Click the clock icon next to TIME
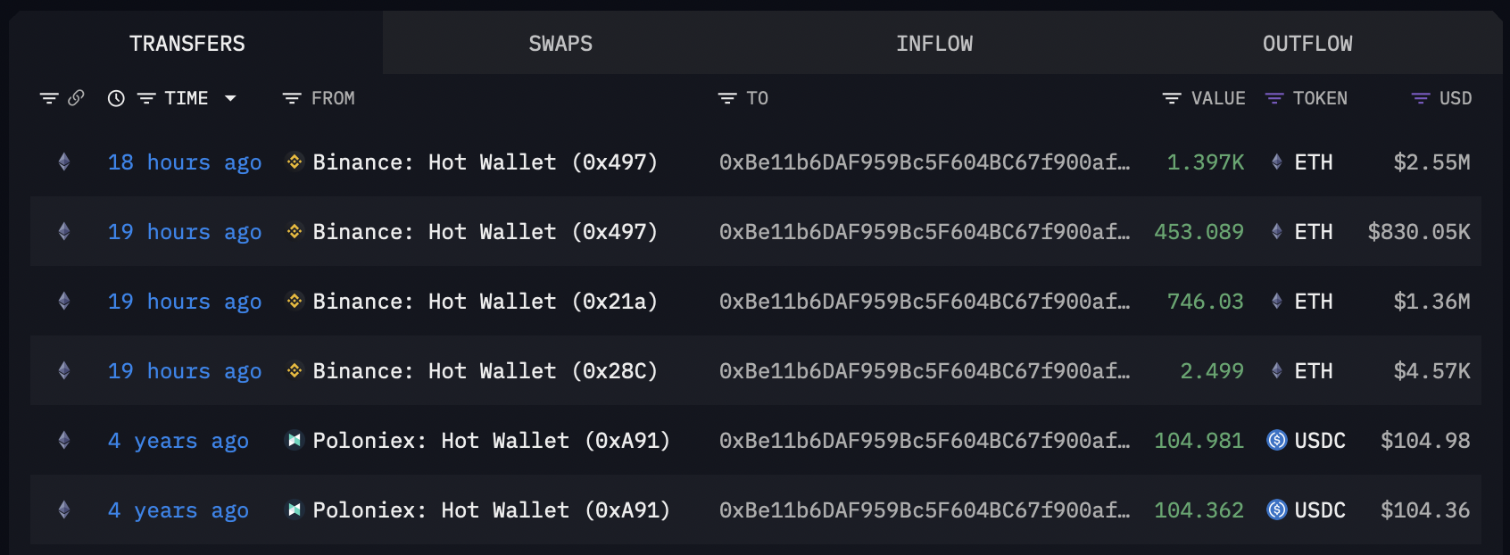This screenshot has width=1510, height=555. (116, 98)
